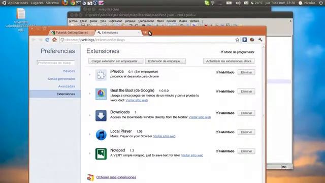The height and width of the screenshot is (183, 325).
Task: Disable the iPrueba Habilitado checkbox
Action: pyautogui.click(x=217, y=72)
